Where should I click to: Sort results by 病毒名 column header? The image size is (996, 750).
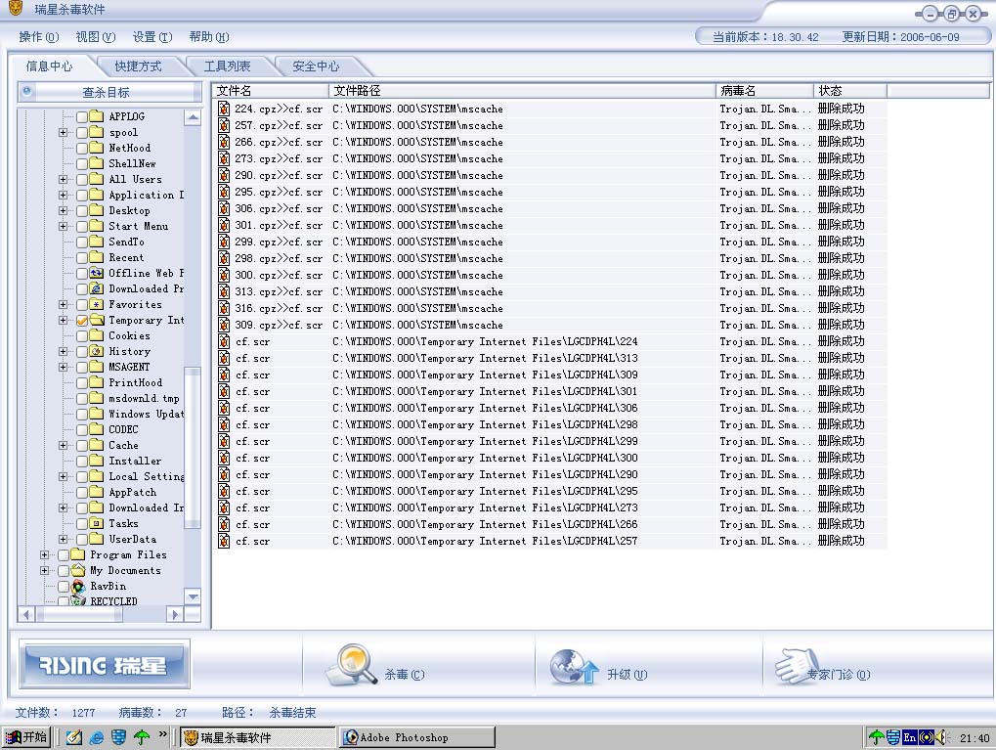tap(764, 90)
